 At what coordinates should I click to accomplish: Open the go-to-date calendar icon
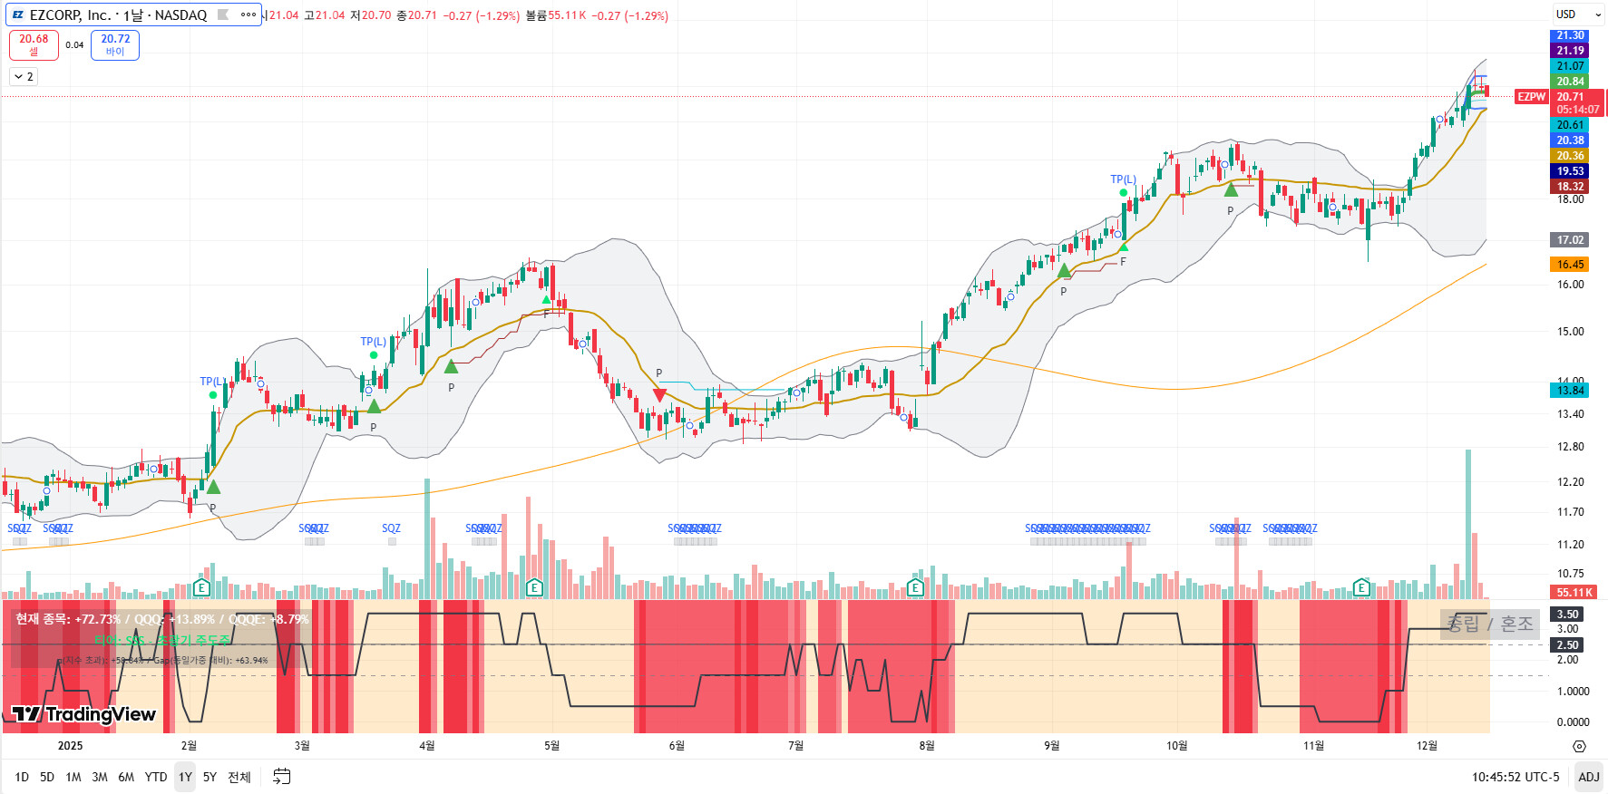tap(282, 777)
